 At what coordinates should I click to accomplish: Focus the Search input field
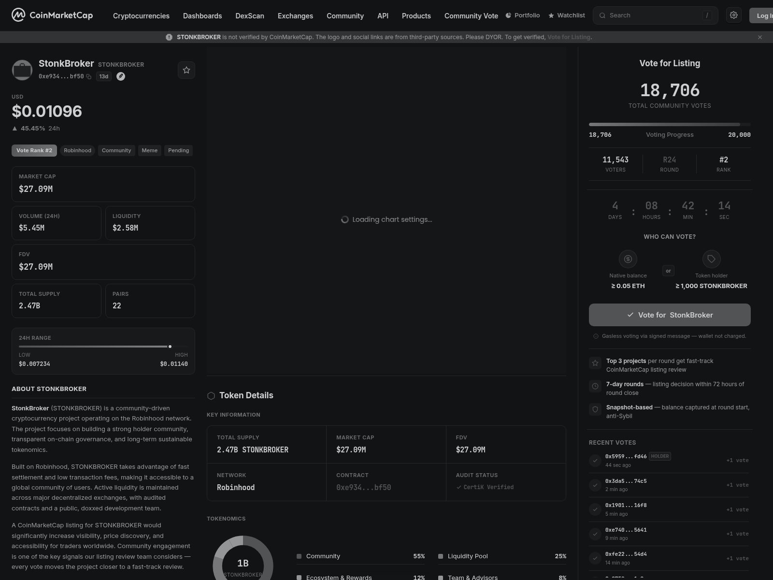click(655, 15)
